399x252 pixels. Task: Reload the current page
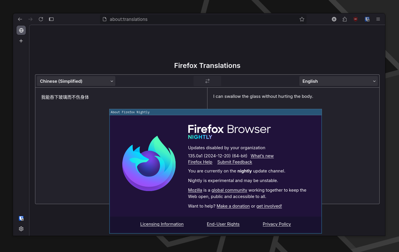[x=41, y=19]
